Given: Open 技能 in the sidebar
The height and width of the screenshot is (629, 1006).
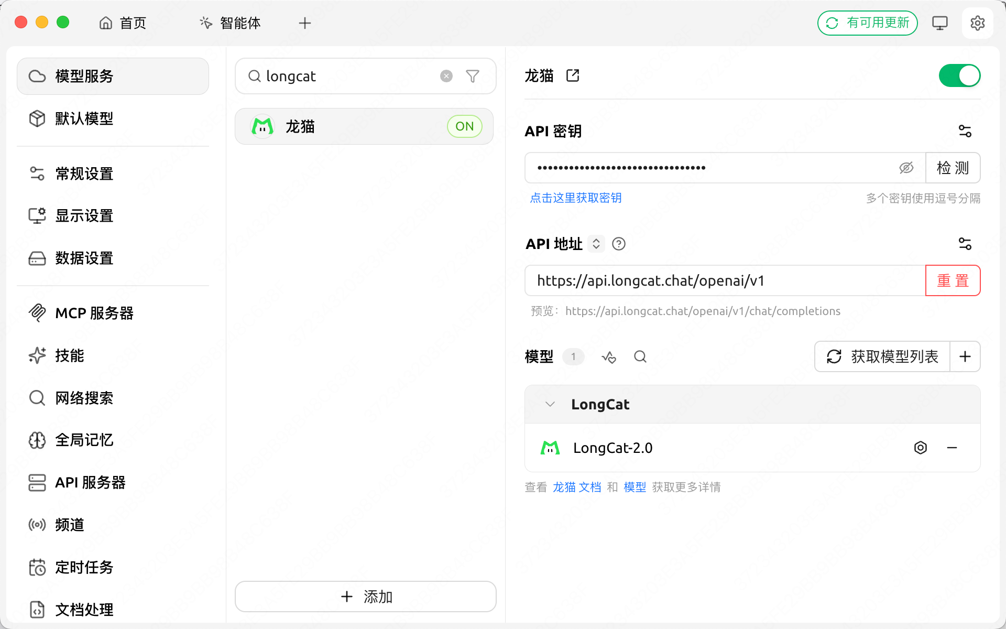Looking at the screenshot, I should 113,355.
